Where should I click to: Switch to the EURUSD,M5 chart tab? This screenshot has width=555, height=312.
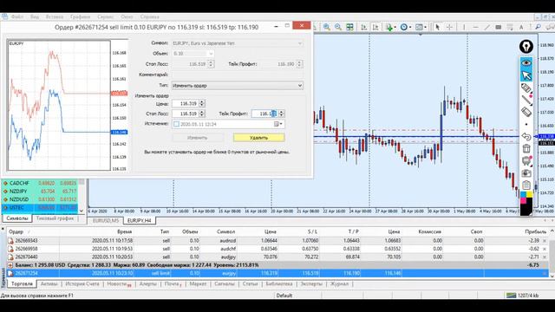click(x=106, y=220)
